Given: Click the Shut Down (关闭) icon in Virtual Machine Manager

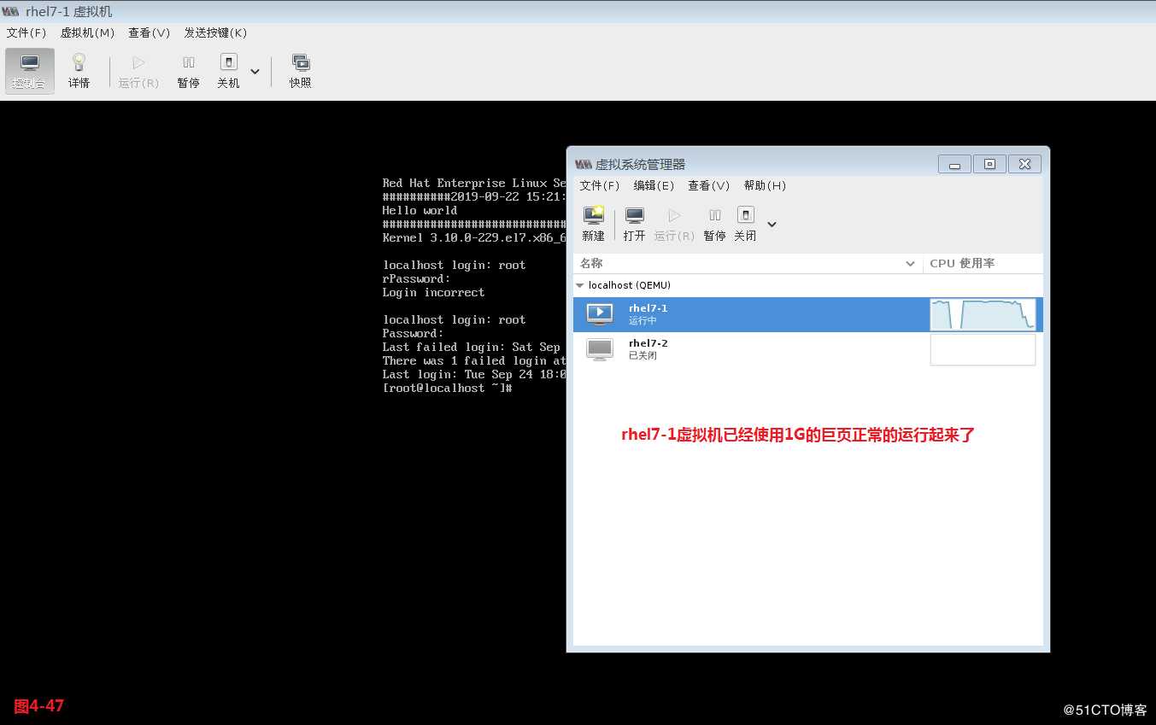Looking at the screenshot, I should tap(745, 224).
